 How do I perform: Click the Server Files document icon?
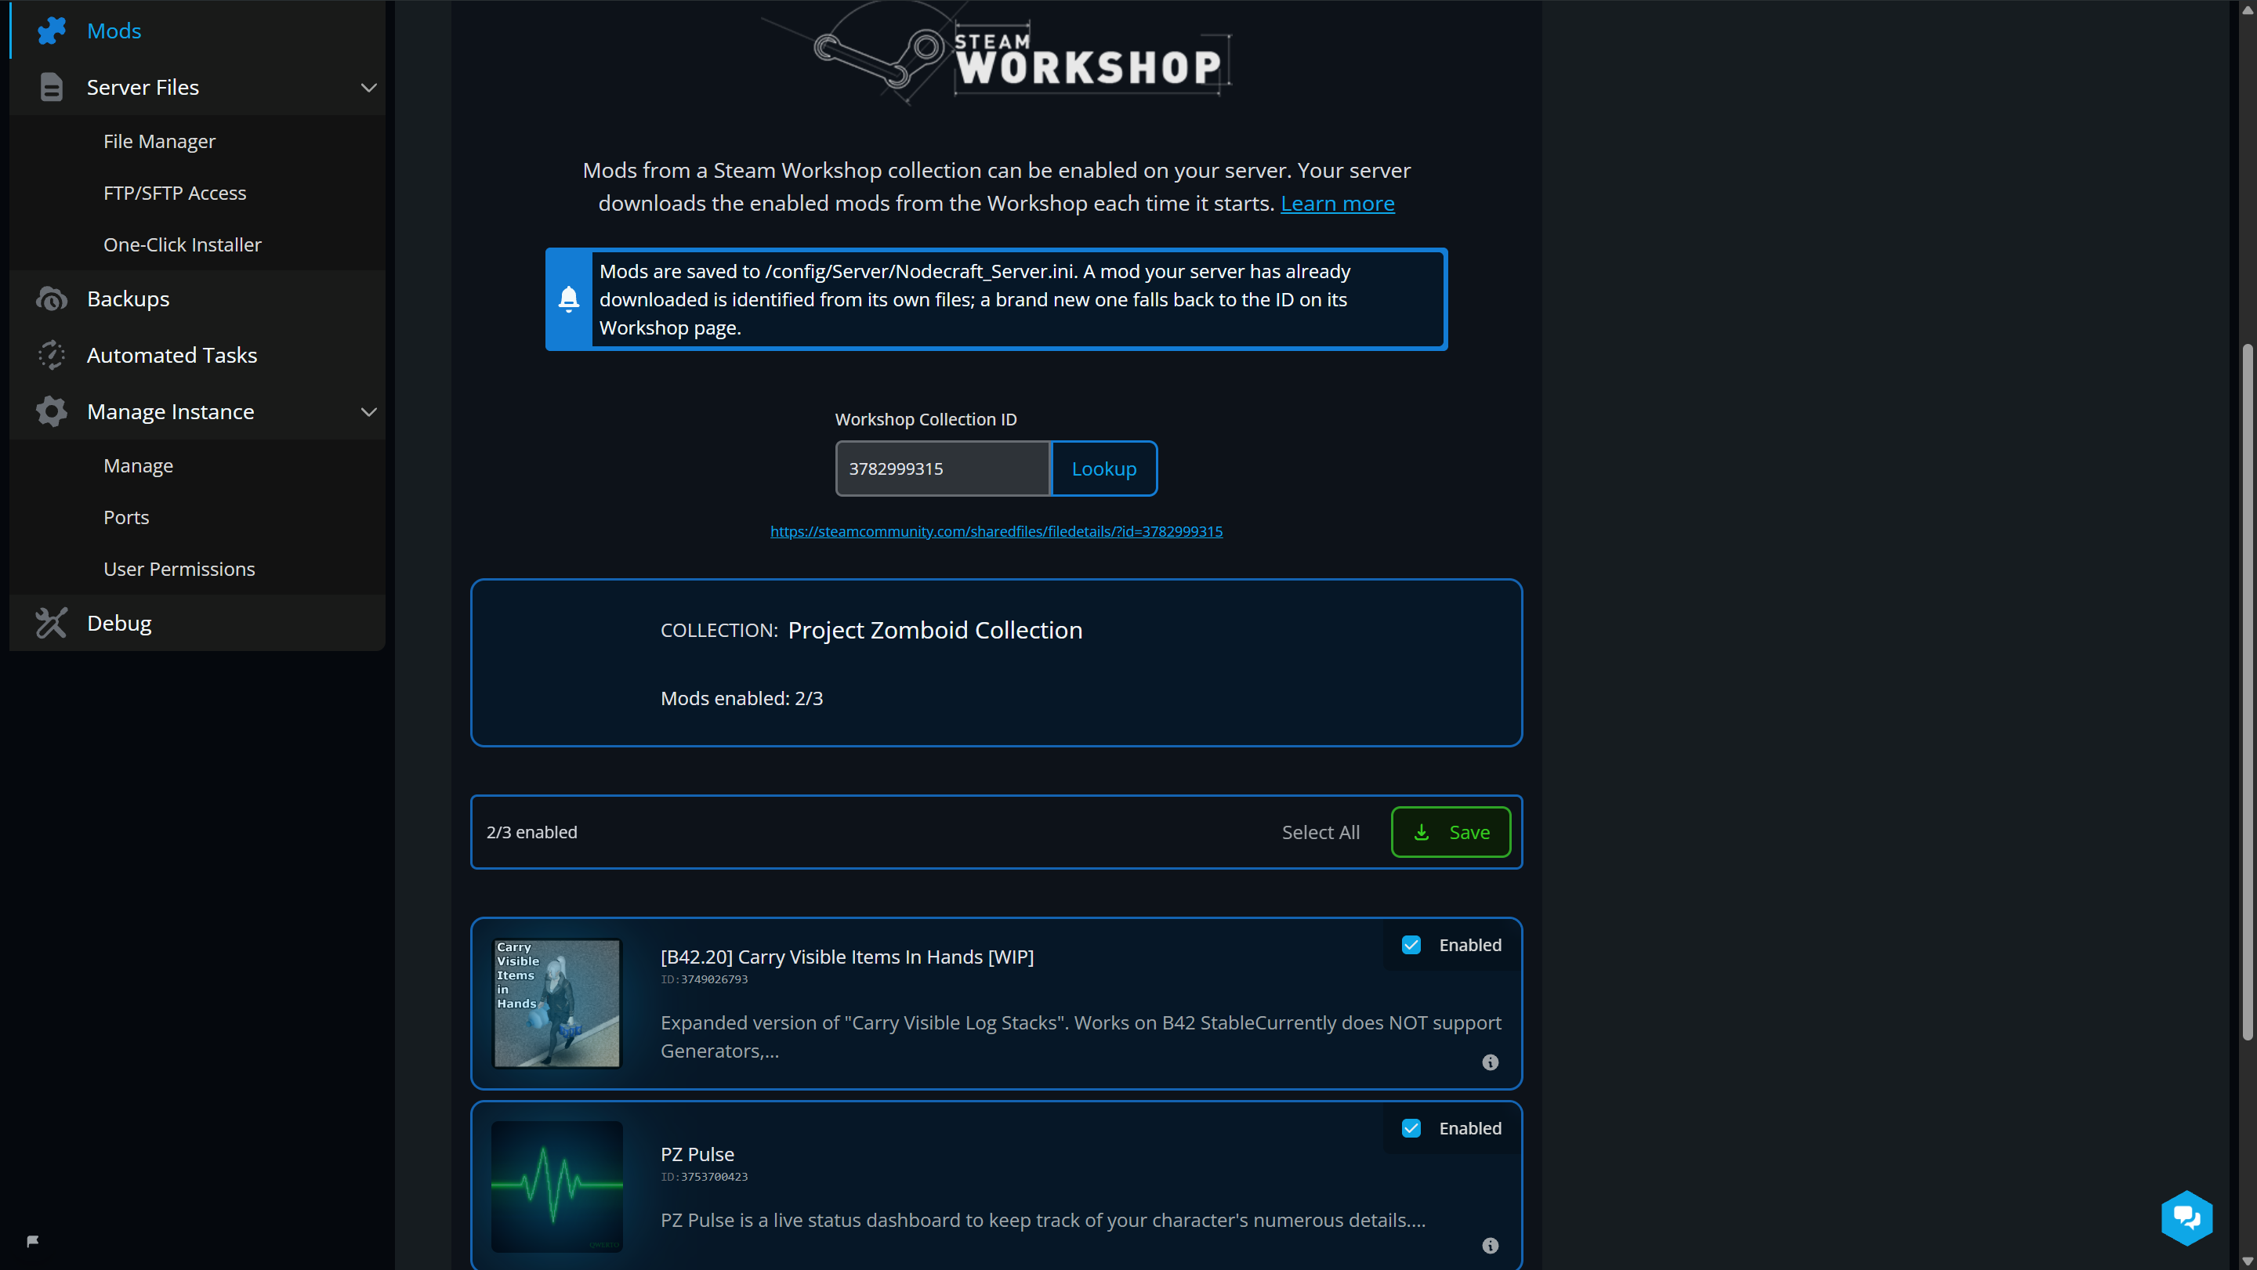click(x=52, y=88)
